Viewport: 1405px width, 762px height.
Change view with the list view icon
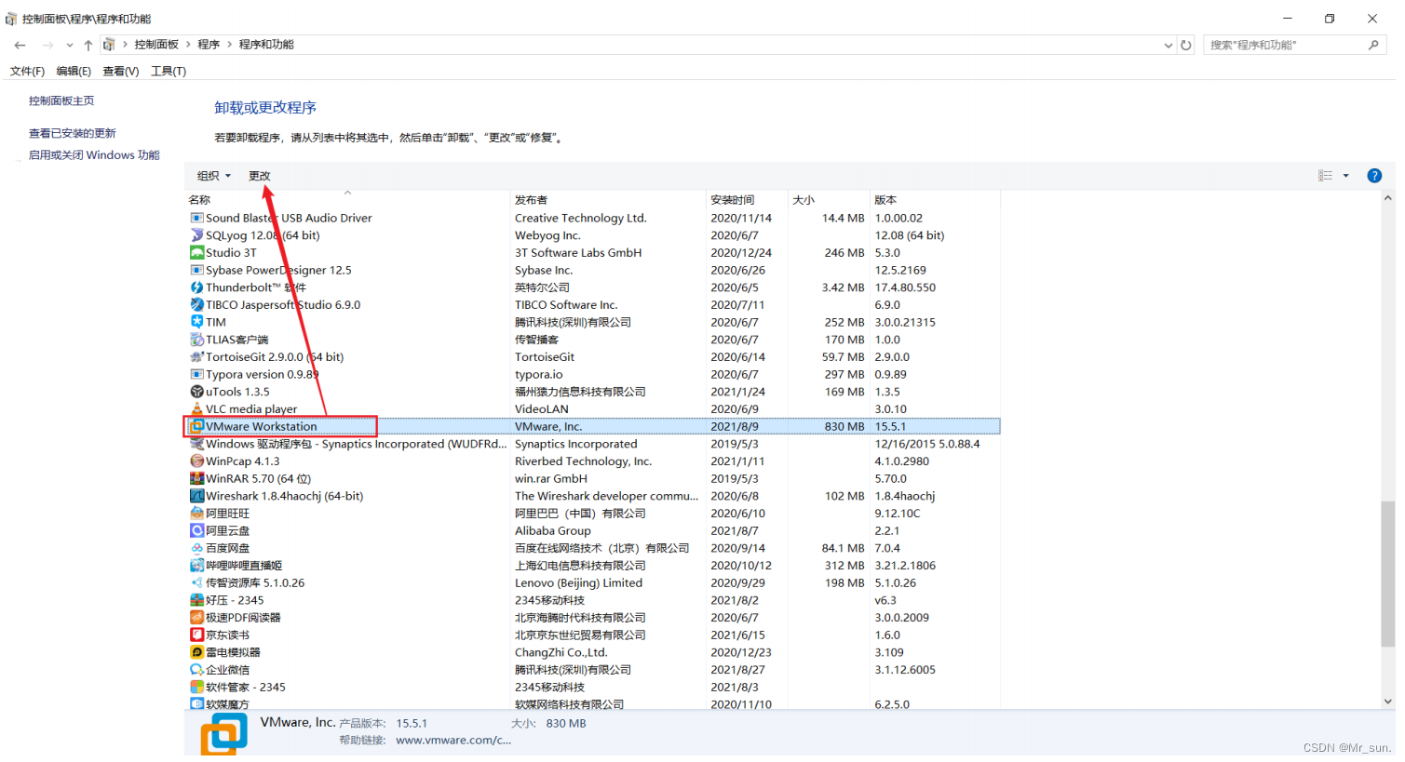(1325, 176)
